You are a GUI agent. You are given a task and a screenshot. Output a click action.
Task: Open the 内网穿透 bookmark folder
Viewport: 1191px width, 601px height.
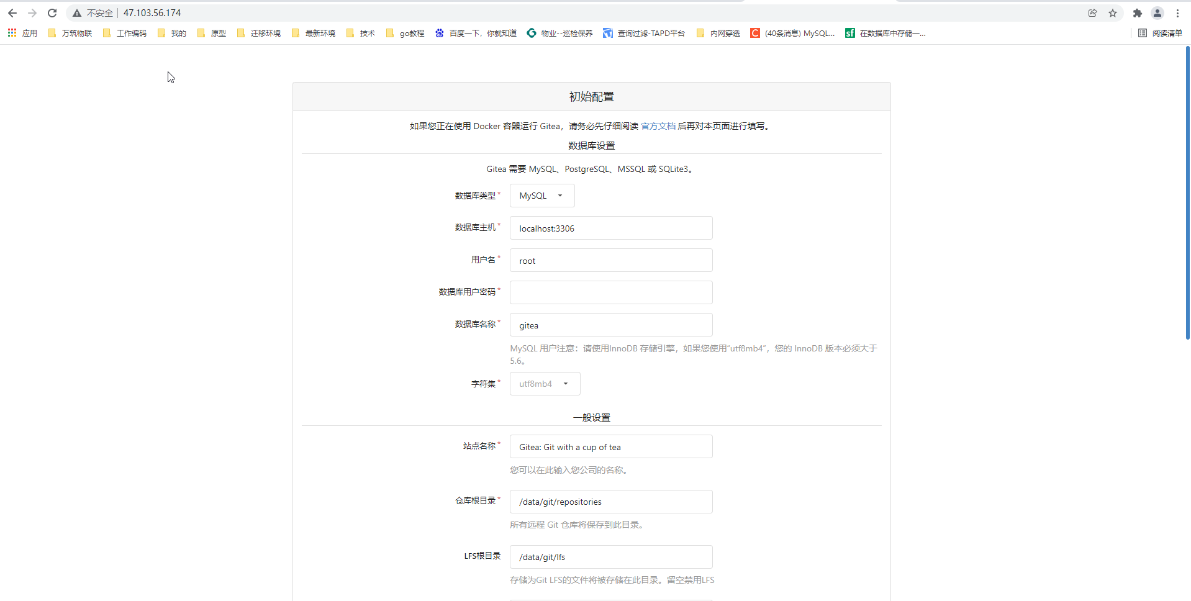pos(718,33)
